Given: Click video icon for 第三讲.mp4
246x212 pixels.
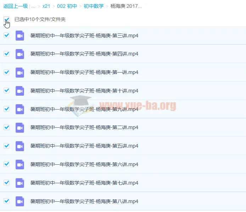Looking at the screenshot, I should click(x=20, y=36).
